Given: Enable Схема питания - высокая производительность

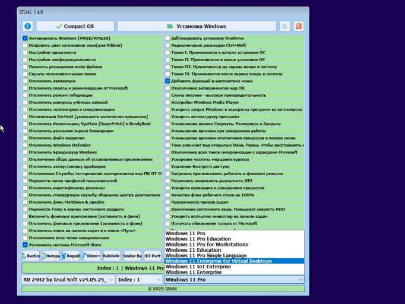Looking at the screenshot, I should pos(167,96).
